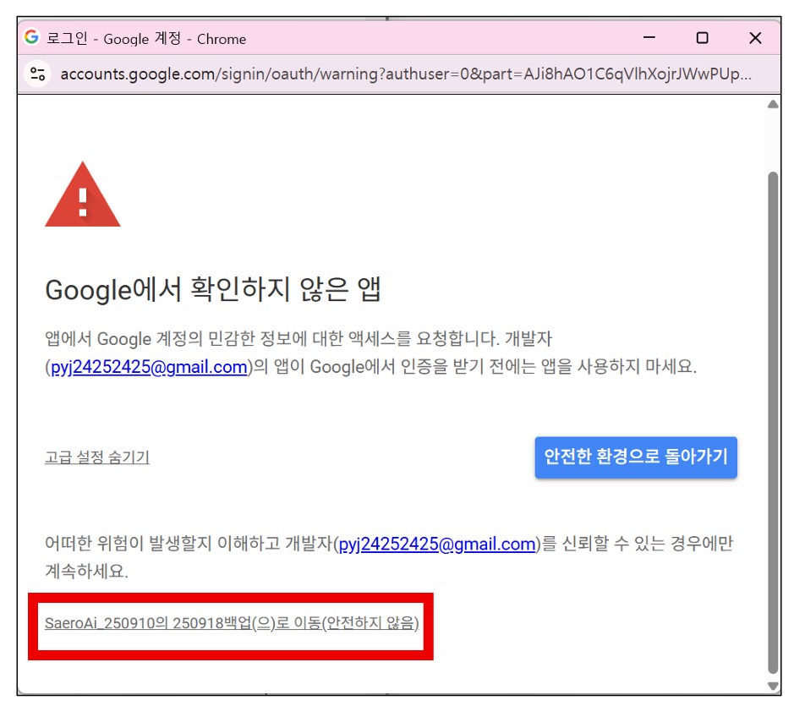Maximize the Chrome sign-in window

pos(703,37)
